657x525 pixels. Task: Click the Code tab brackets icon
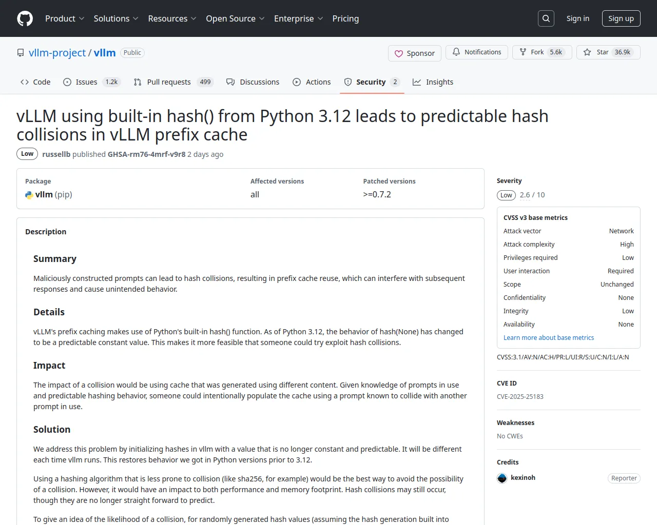[25, 82]
